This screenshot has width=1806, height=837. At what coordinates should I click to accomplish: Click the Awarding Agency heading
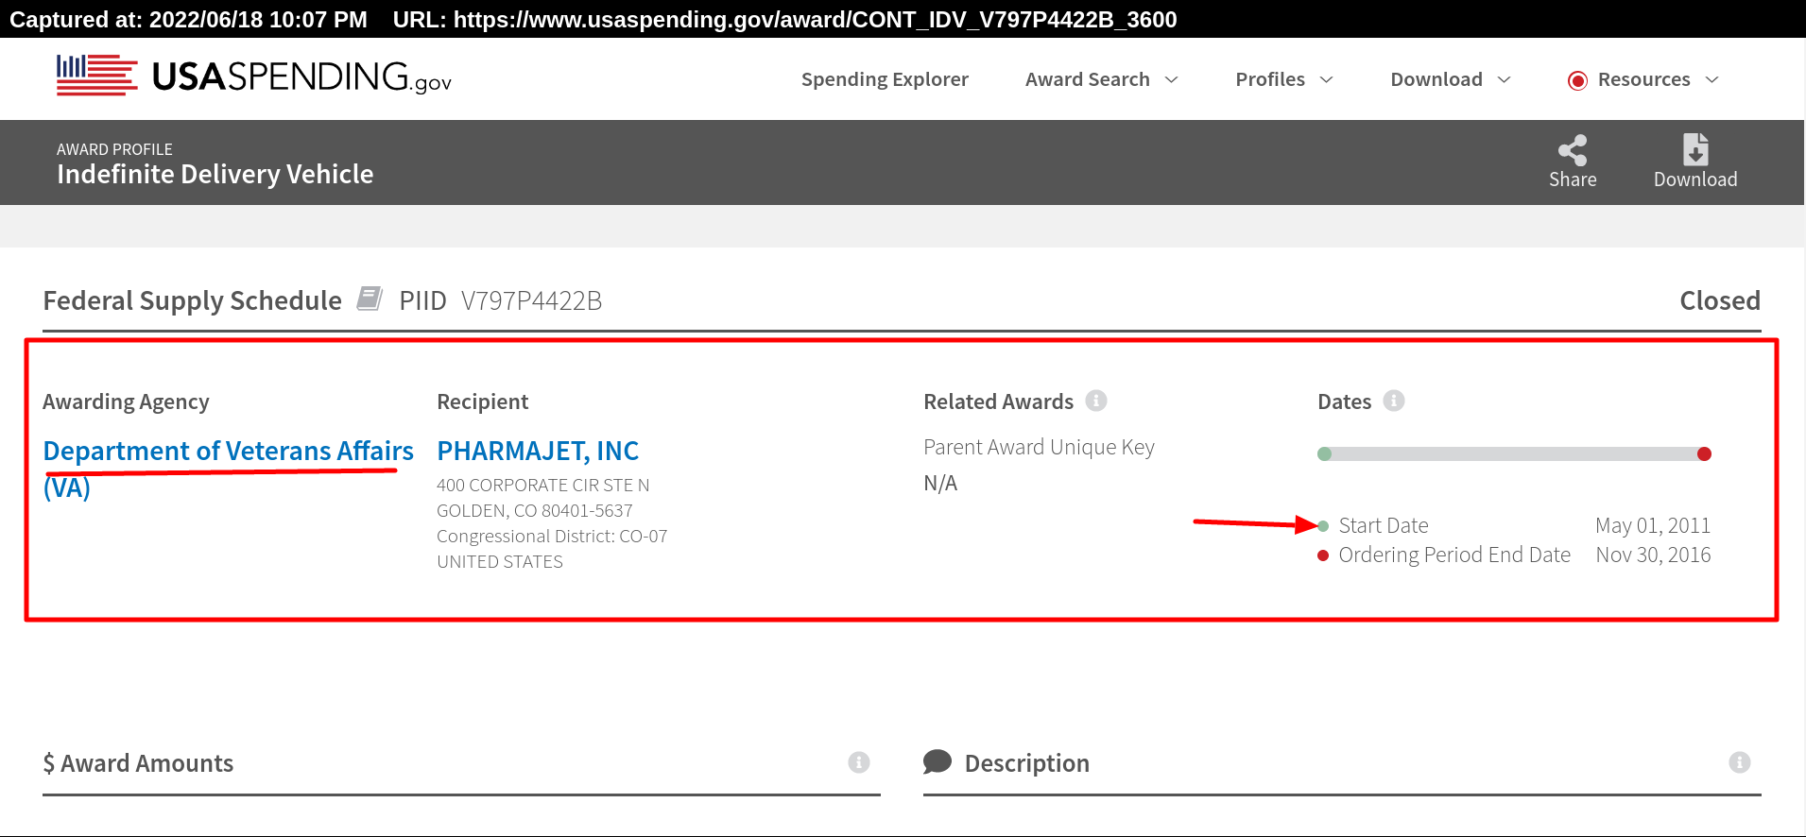click(x=126, y=401)
